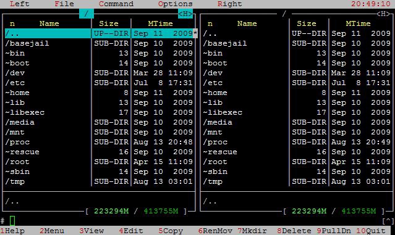Select /tmp in left panel

tap(99, 181)
